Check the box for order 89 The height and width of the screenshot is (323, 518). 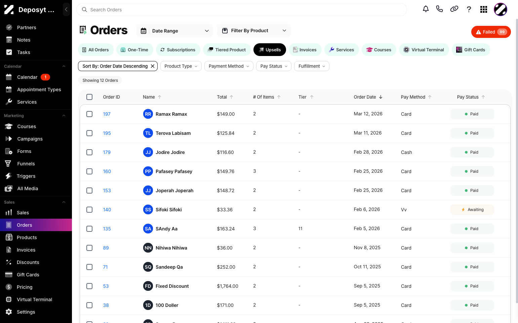coord(89,248)
